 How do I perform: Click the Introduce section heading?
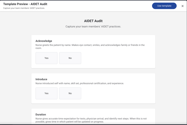(x=41, y=79)
